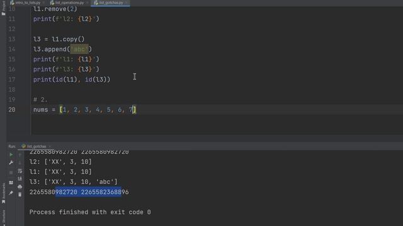Click the print console output icon

click(20, 187)
